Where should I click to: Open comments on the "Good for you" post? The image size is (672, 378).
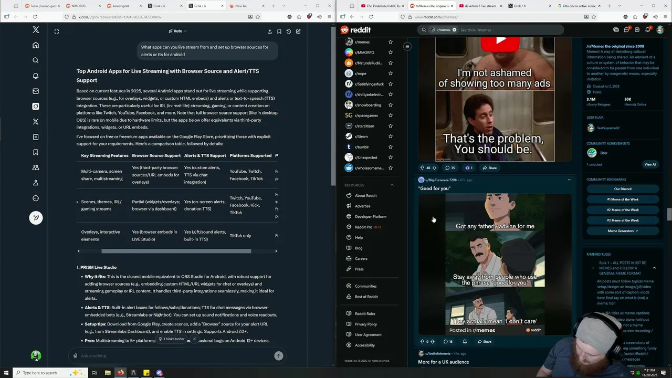pyautogui.click(x=448, y=341)
